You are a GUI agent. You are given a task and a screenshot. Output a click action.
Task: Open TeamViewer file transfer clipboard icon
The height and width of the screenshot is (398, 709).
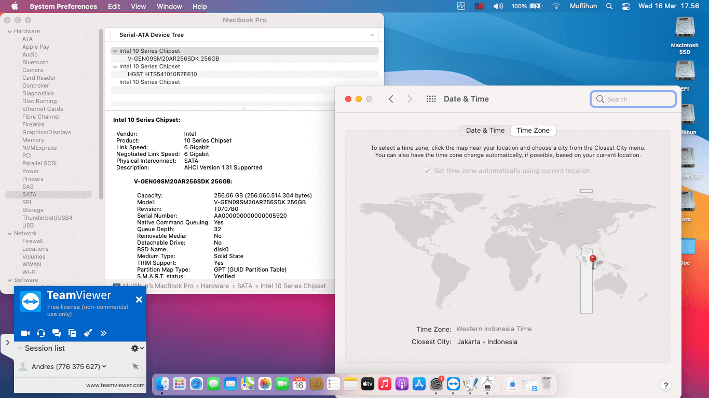[x=72, y=333]
